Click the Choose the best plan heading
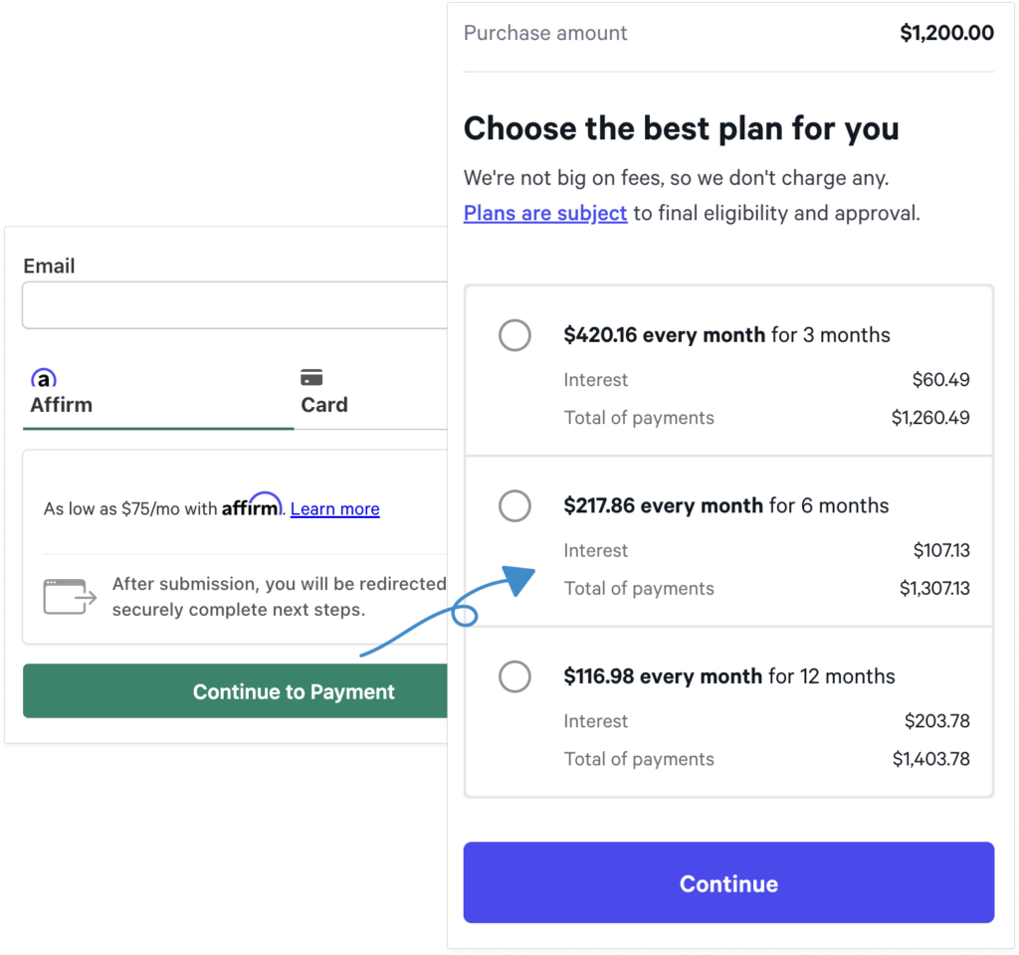 click(x=681, y=128)
